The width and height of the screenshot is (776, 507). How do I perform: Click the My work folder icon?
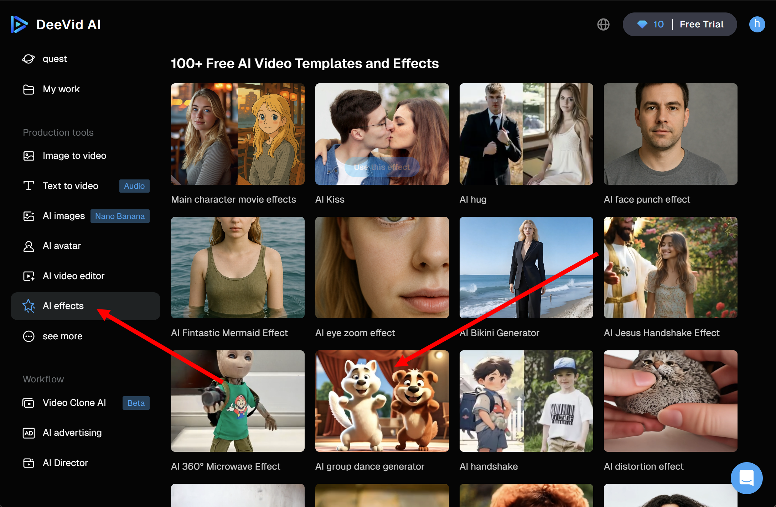coord(29,89)
